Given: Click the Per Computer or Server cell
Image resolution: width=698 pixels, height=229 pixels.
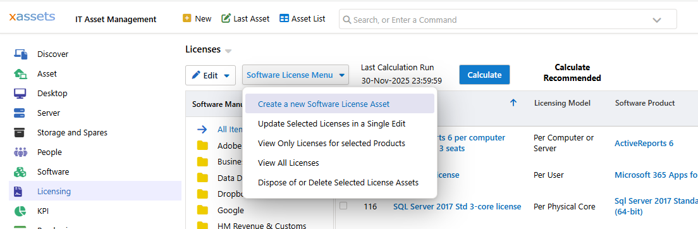Looking at the screenshot, I should click(x=563, y=143).
